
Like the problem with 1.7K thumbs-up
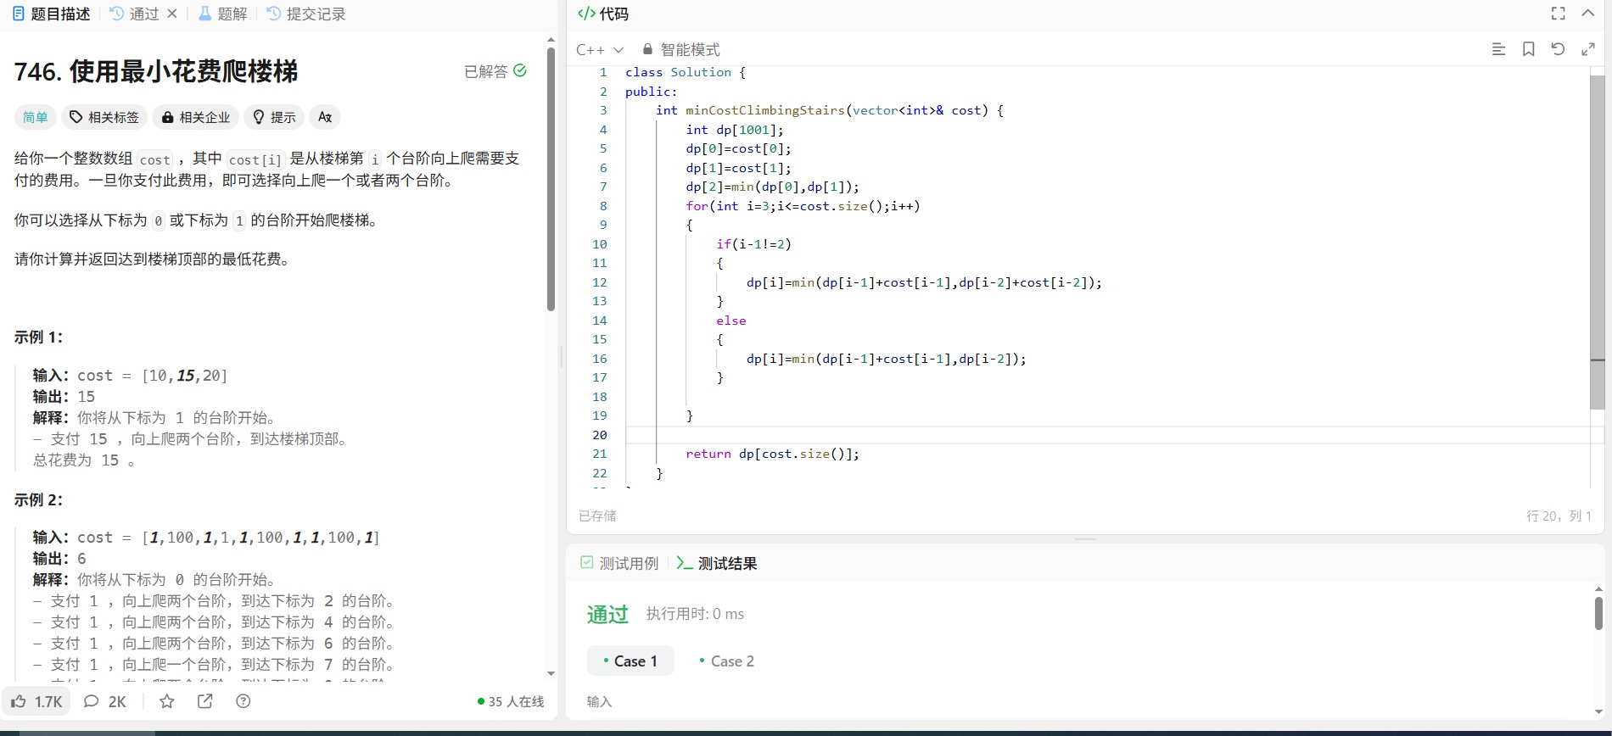click(x=36, y=701)
